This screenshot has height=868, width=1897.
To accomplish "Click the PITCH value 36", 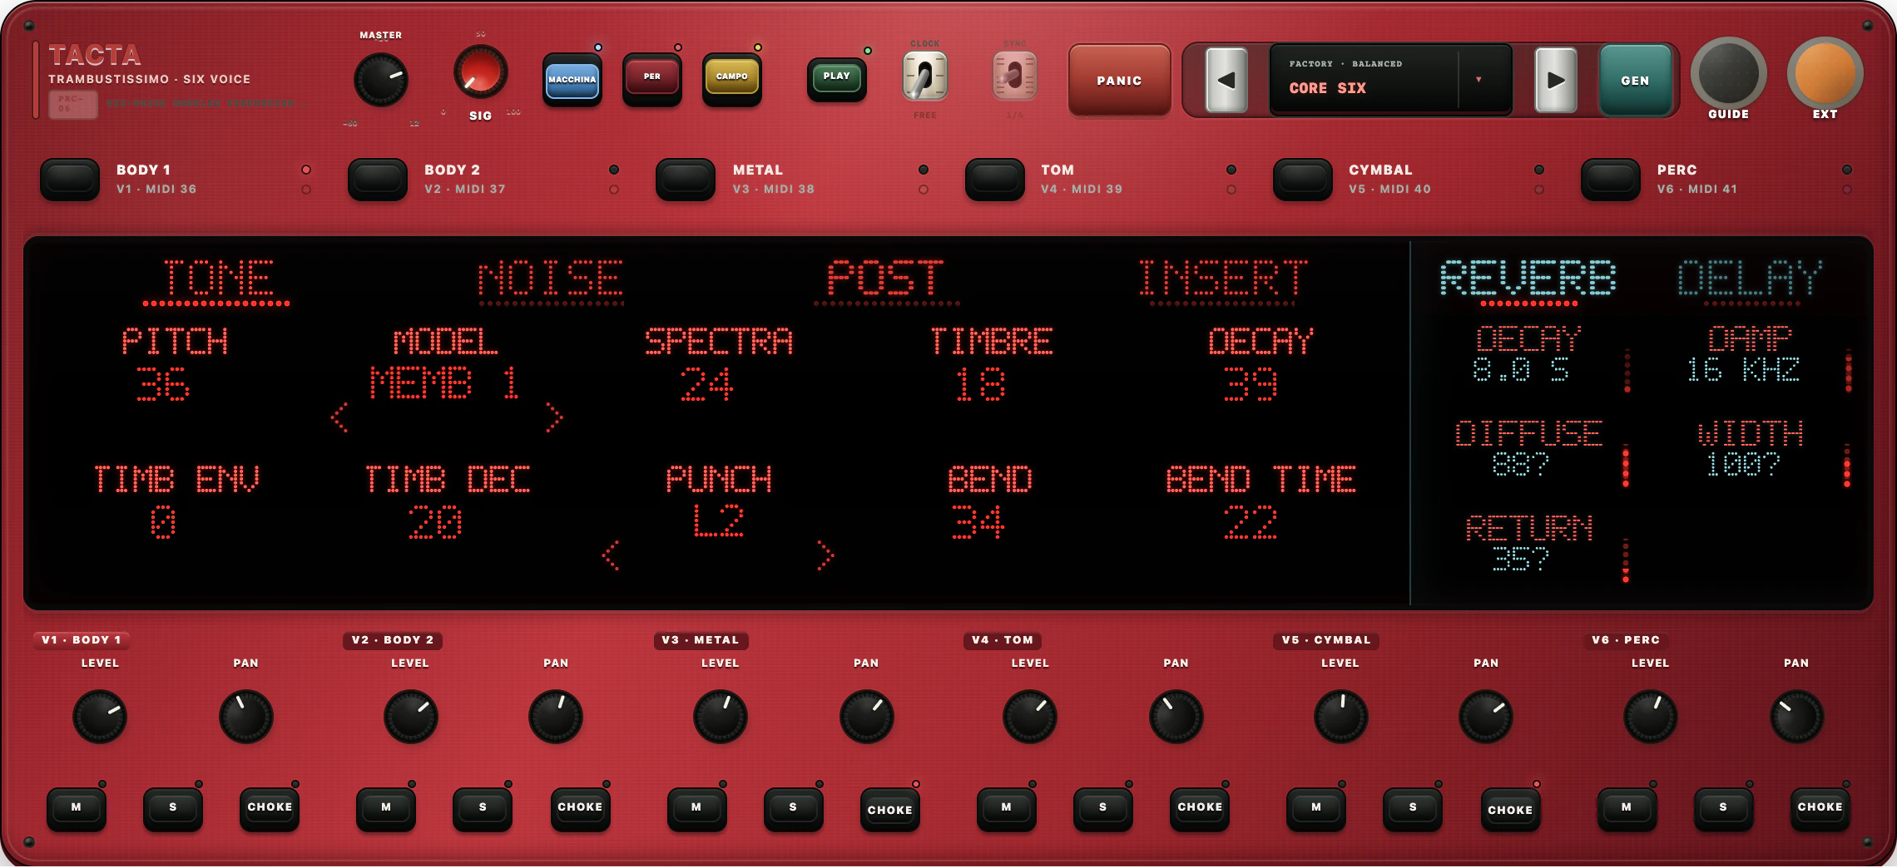I will [164, 384].
